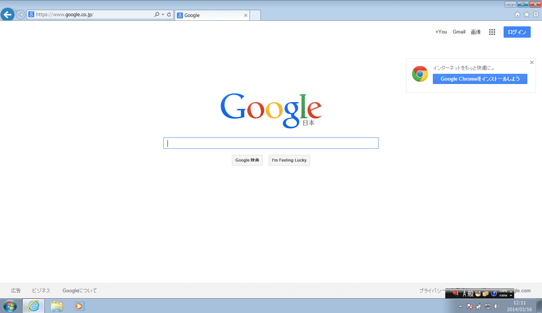Open the IME pad icon
This screenshot has width=542, height=313.
pyautogui.click(x=478, y=294)
